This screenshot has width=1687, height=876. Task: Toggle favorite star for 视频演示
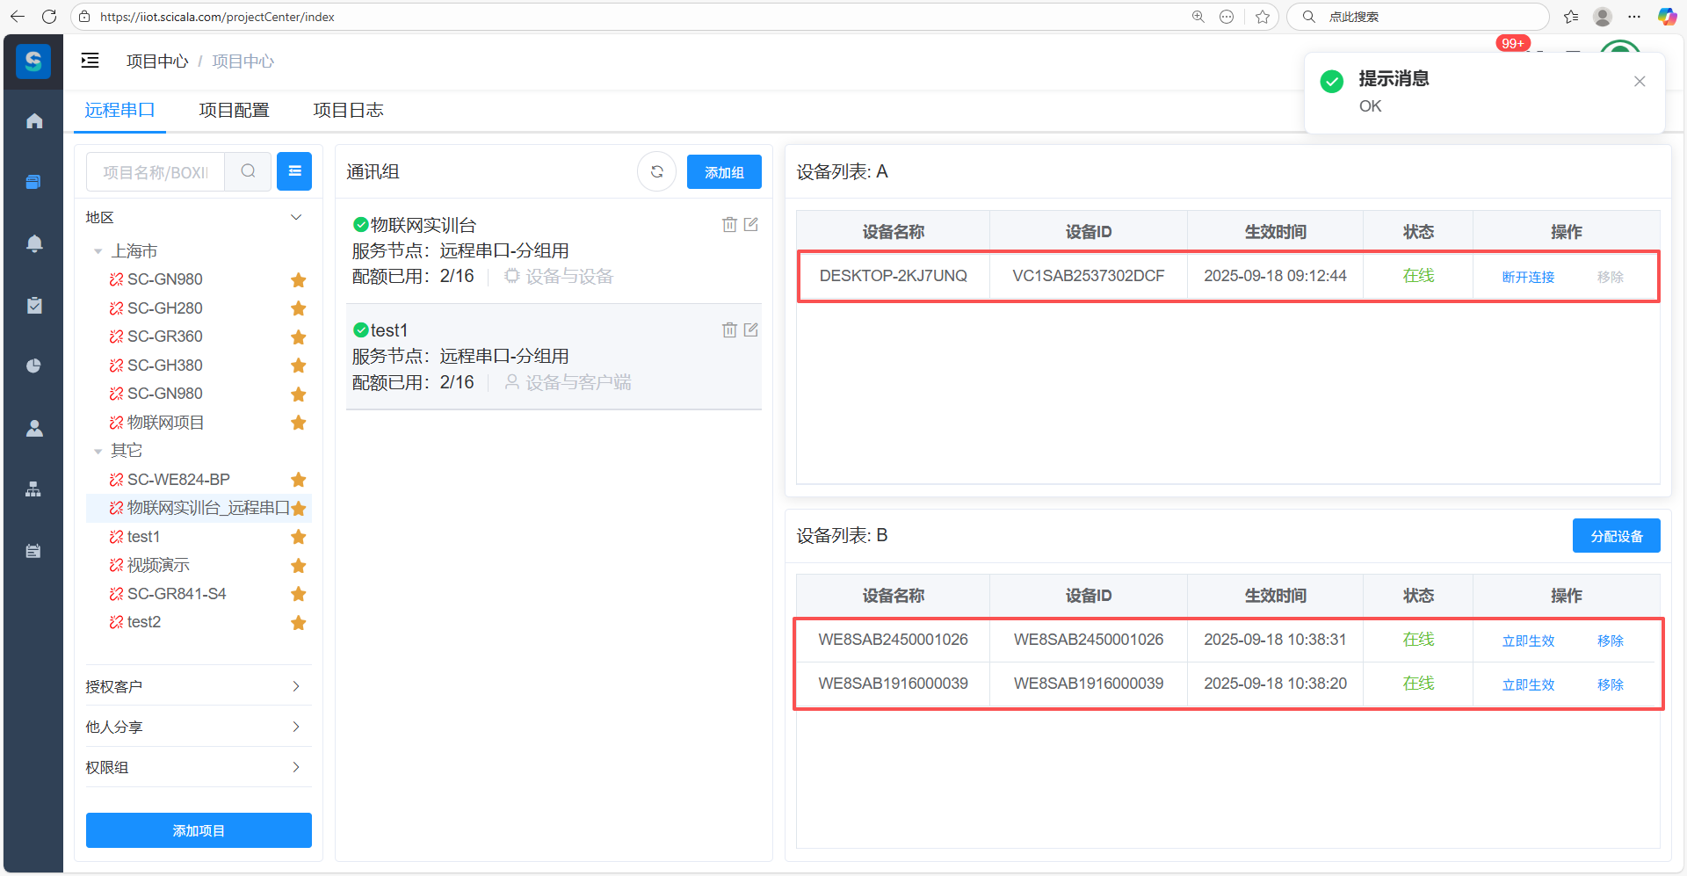[x=299, y=566]
